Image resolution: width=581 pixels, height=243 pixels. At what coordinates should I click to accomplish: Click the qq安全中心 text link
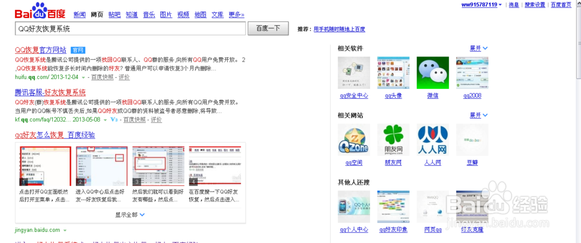coord(354,96)
